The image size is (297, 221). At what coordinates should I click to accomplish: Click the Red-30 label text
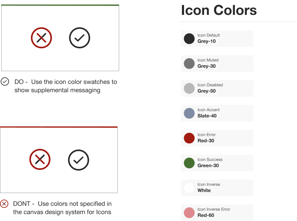coord(206,141)
